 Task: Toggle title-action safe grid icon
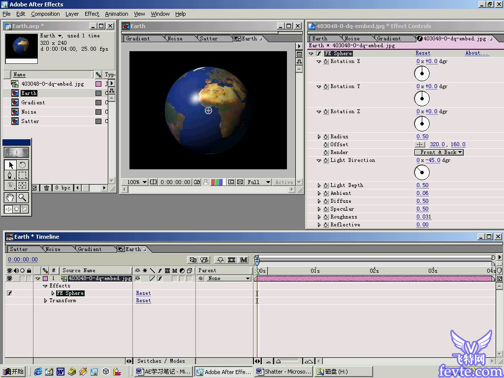click(154, 182)
